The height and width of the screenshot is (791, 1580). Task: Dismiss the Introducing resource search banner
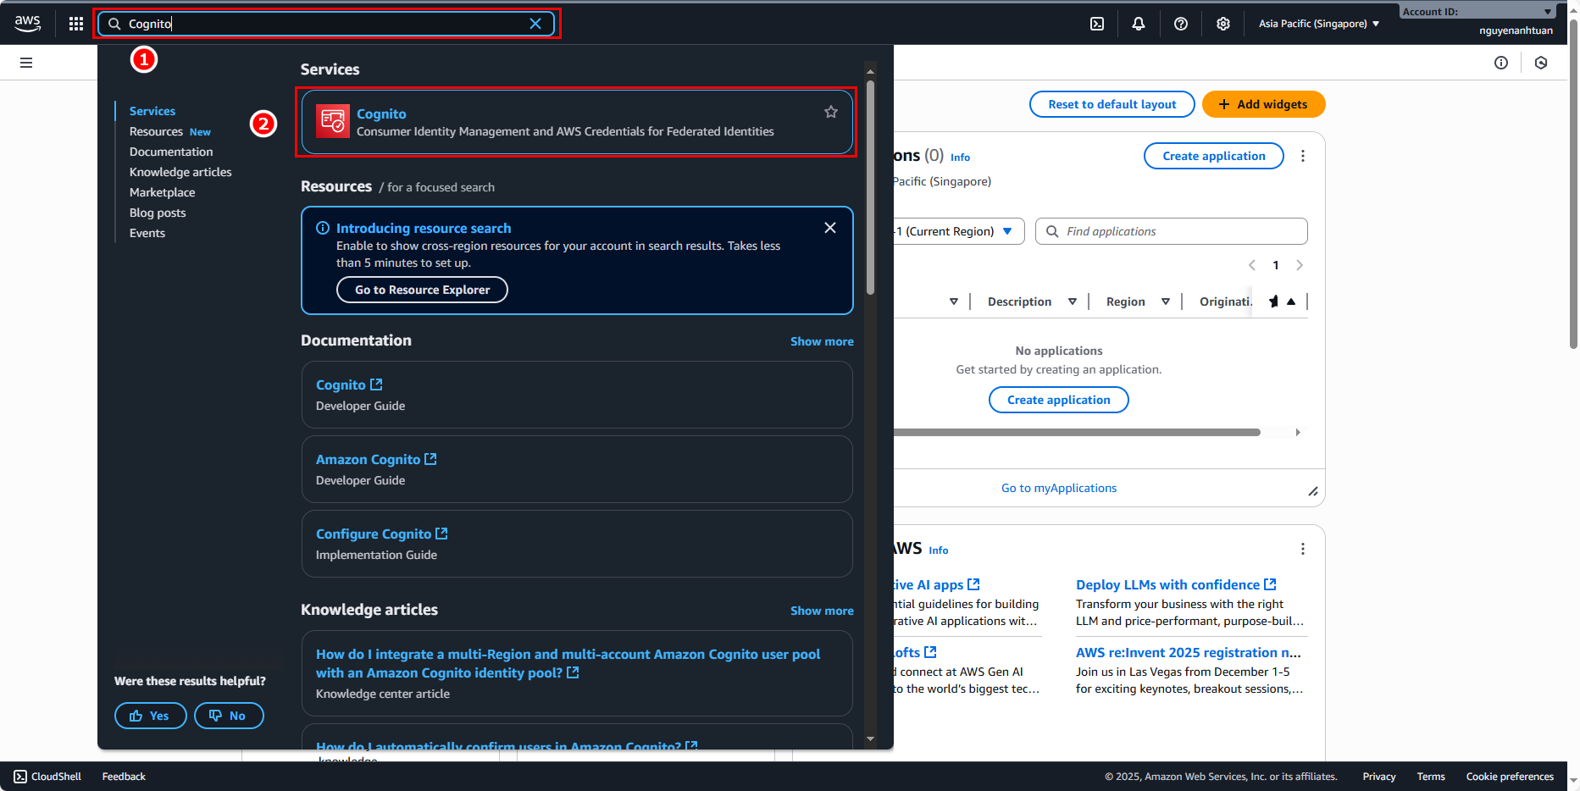830,228
